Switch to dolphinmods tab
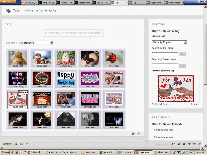This screenshot has width=207, height=155. click(x=173, y=3)
